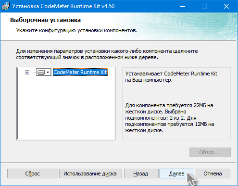Minimize the installer window
The image size is (238, 186).
[183, 6]
